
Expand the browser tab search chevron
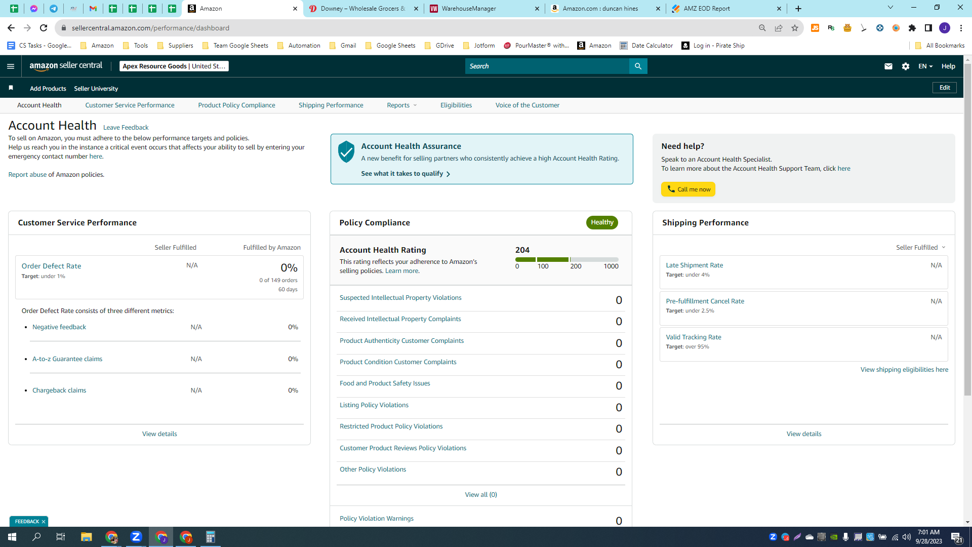890,8
